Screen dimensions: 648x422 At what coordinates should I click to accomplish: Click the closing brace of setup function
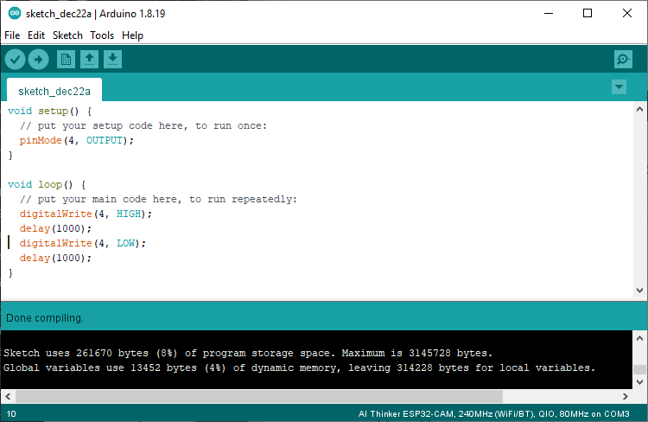(10, 155)
